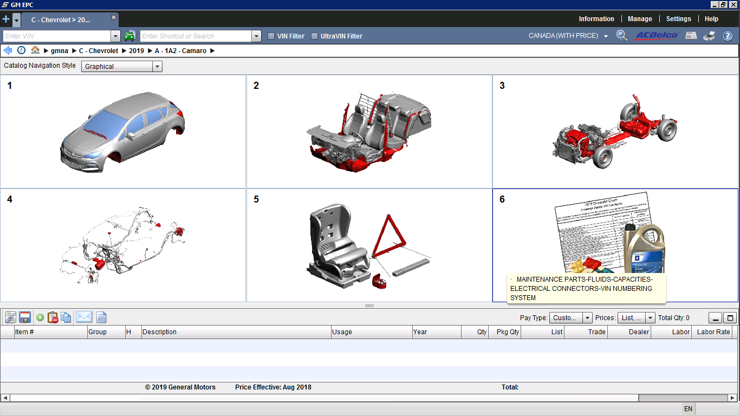Email the parts list using envelope icon
Image resolution: width=740 pixels, height=416 pixels.
pyautogui.click(x=84, y=317)
